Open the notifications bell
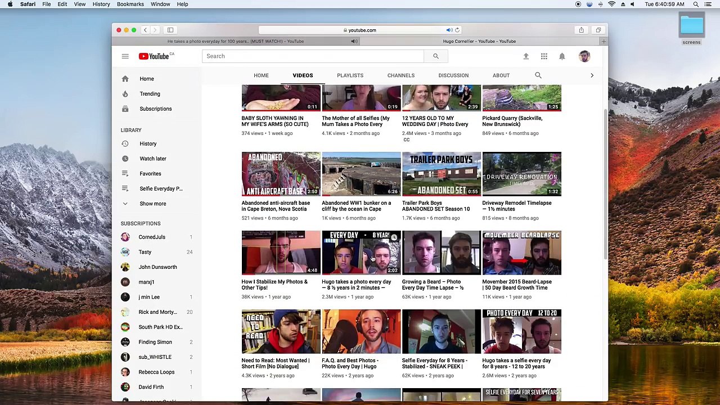Image resolution: width=720 pixels, height=405 pixels. pos(562,56)
